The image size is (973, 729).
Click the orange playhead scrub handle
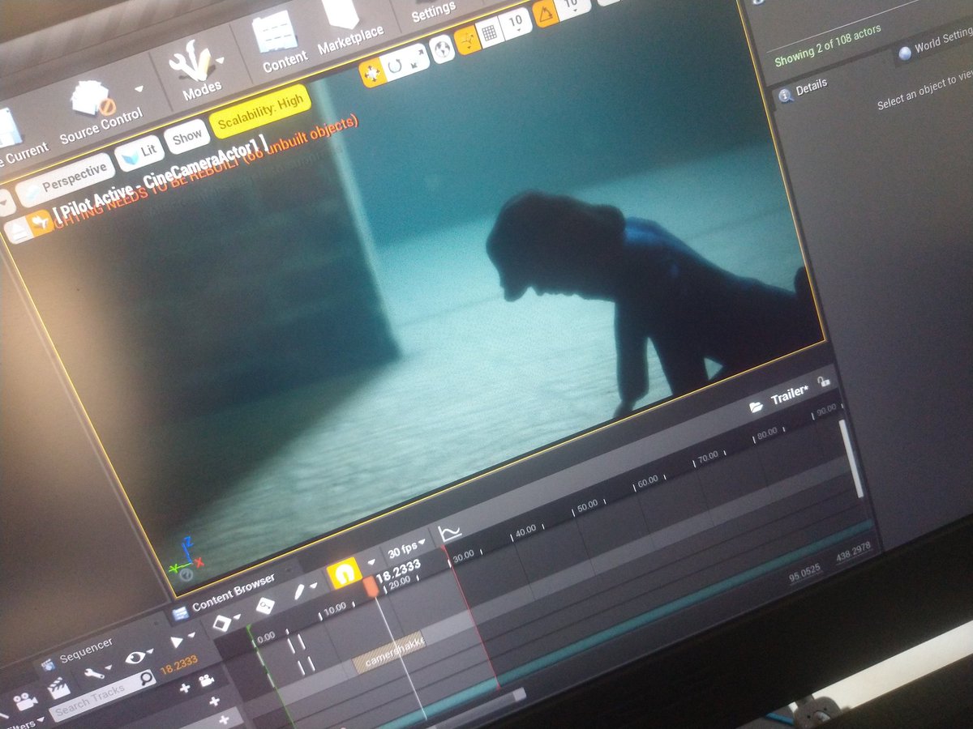pyautogui.click(x=371, y=585)
